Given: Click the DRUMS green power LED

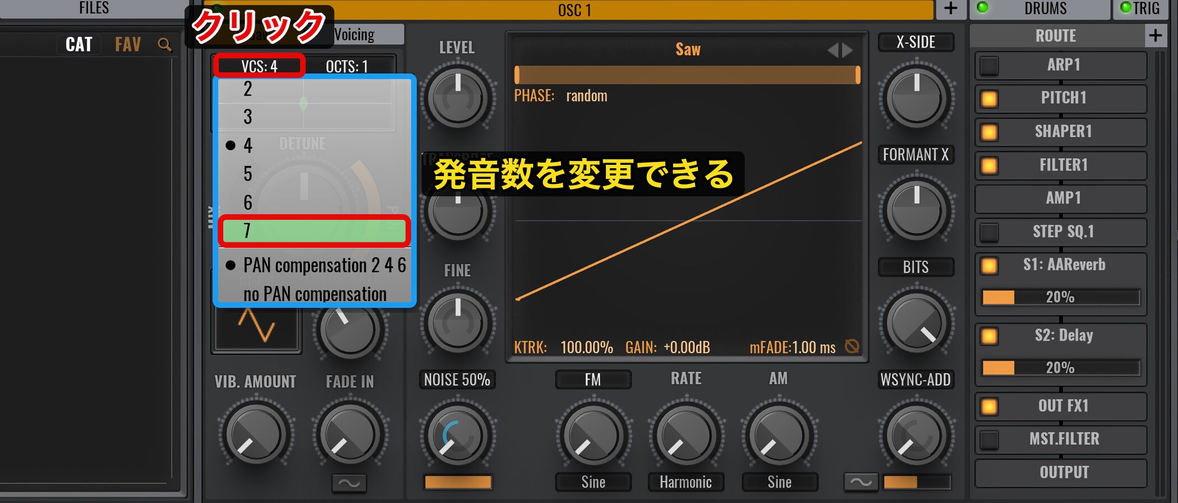Looking at the screenshot, I should click(x=983, y=7).
